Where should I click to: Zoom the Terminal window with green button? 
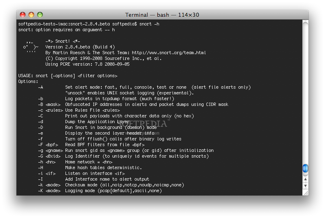point(40,15)
